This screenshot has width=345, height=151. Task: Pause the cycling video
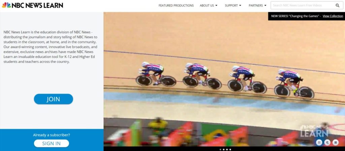[x=319, y=143]
